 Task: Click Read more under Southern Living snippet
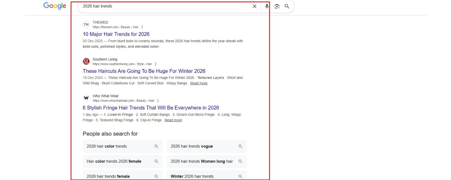[x=199, y=83]
